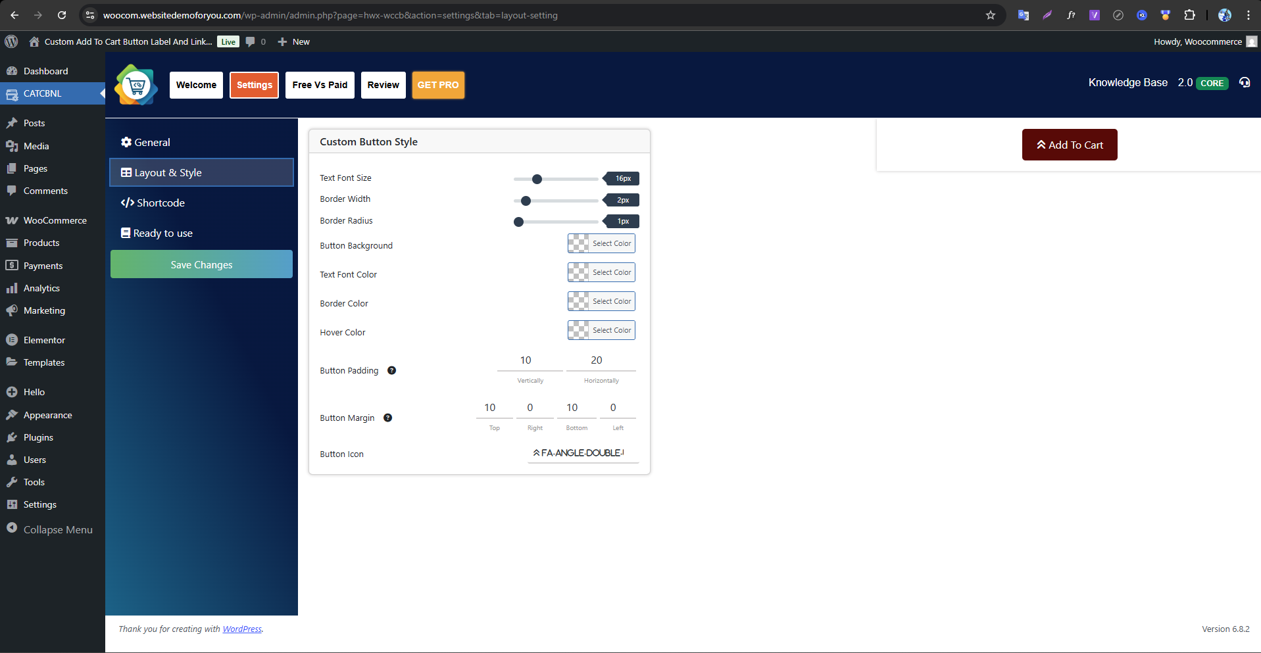Click the GET PRO button
This screenshot has width=1261, height=653.
(x=438, y=85)
